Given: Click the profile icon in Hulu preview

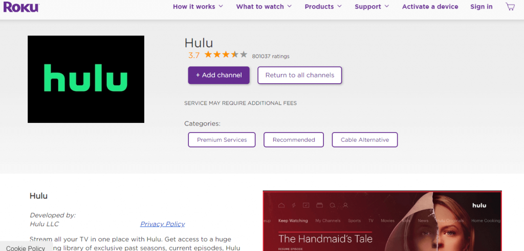Looking at the screenshot, I should tap(345, 205).
